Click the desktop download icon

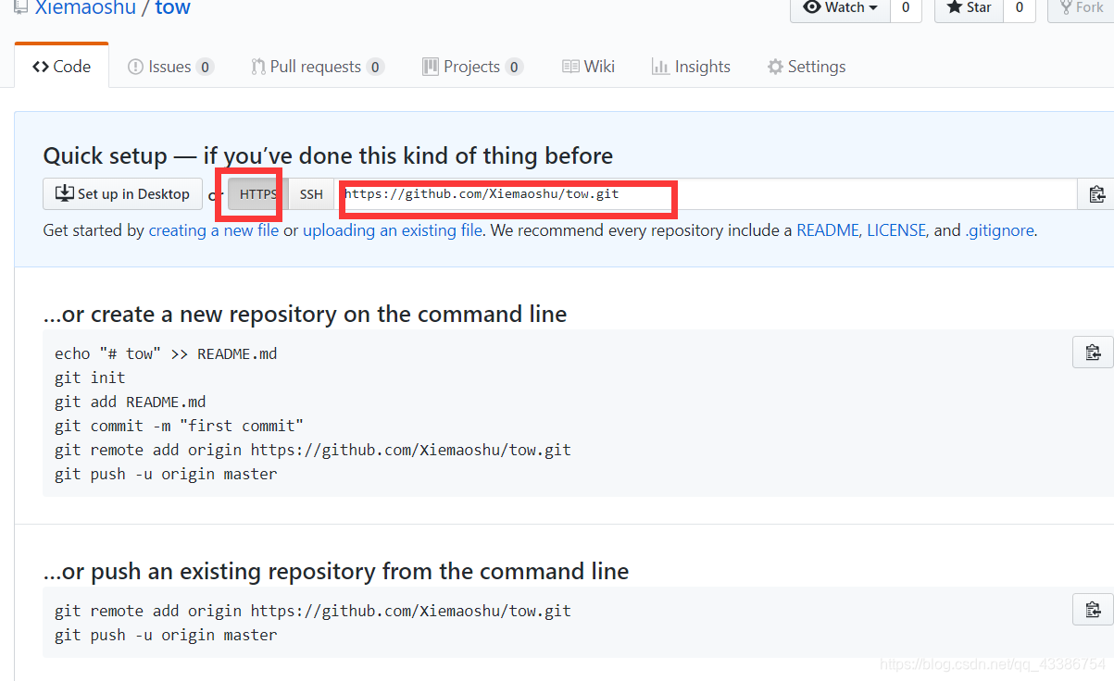pyautogui.click(x=65, y=193)
